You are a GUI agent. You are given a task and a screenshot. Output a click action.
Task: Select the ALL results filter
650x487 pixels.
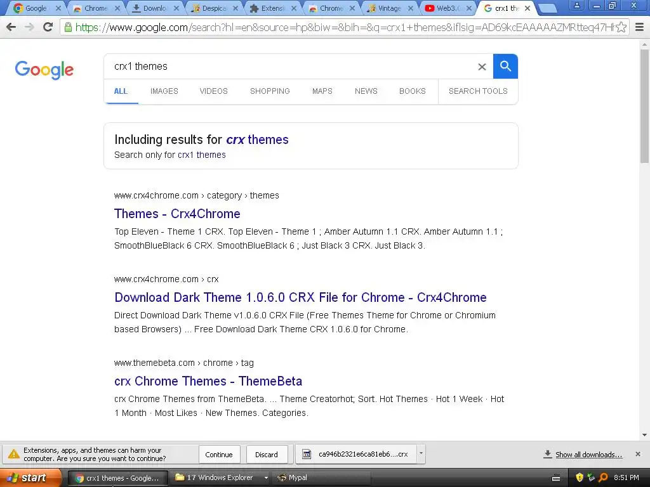pyautogui.click(x=121, y=91)
